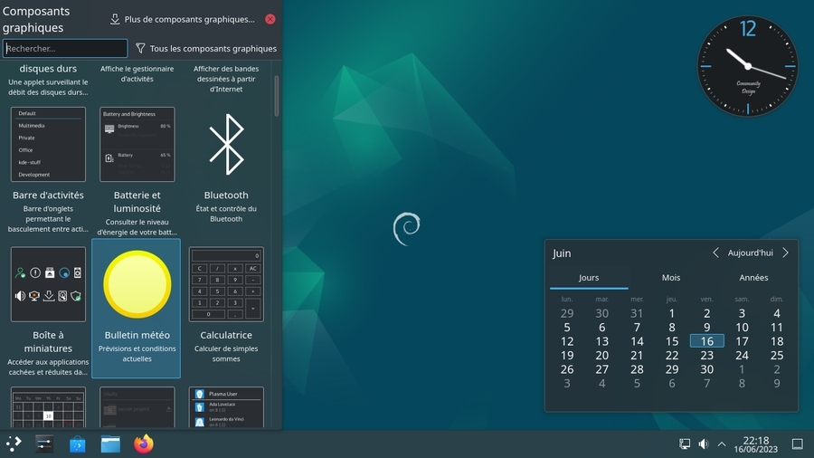Screen dimensions: 814x458
Task: Click the widget list scrollbar
Action: [x=276, y=96]
